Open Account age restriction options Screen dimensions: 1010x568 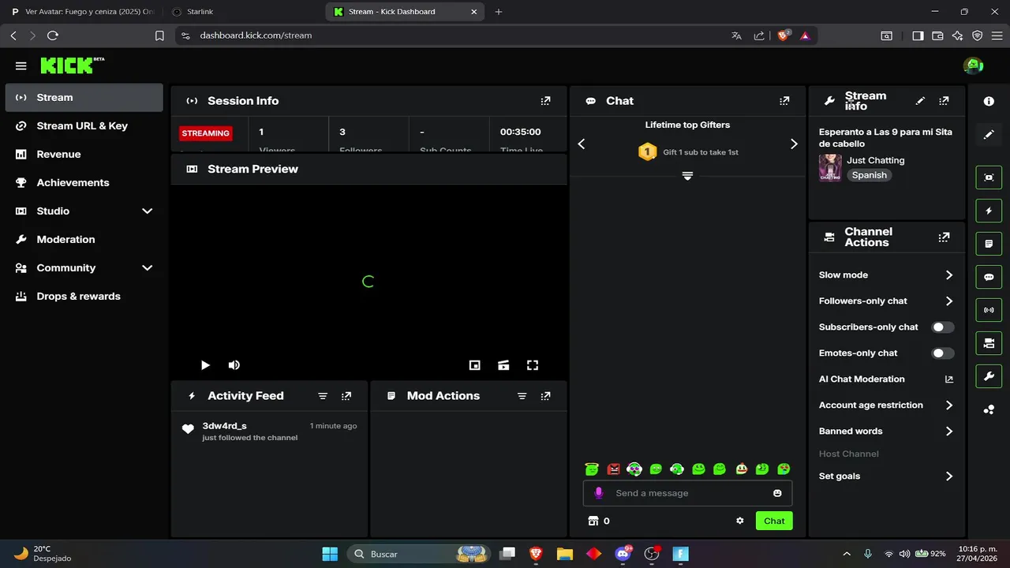886,405
